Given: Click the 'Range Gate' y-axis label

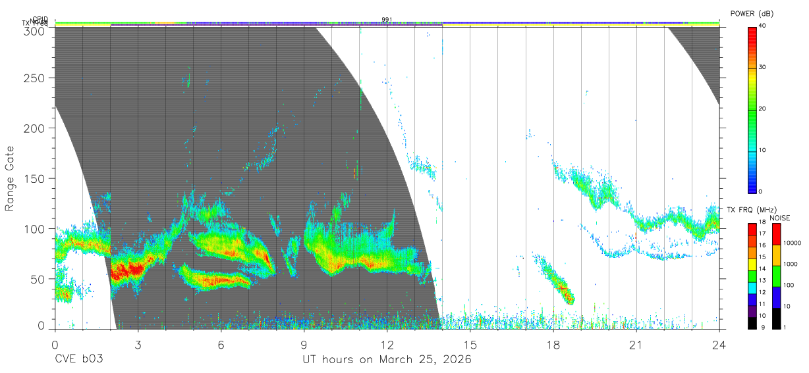Looking at the screenshot, I should pyautogui.click(x=10, y=178).
